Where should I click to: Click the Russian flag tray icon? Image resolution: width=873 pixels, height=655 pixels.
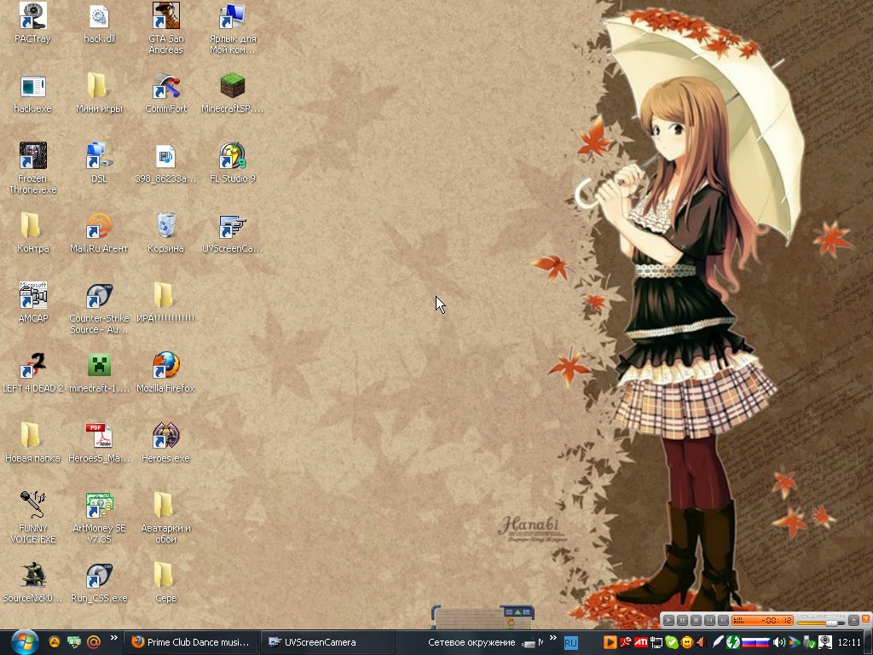(x=755, y=642)
